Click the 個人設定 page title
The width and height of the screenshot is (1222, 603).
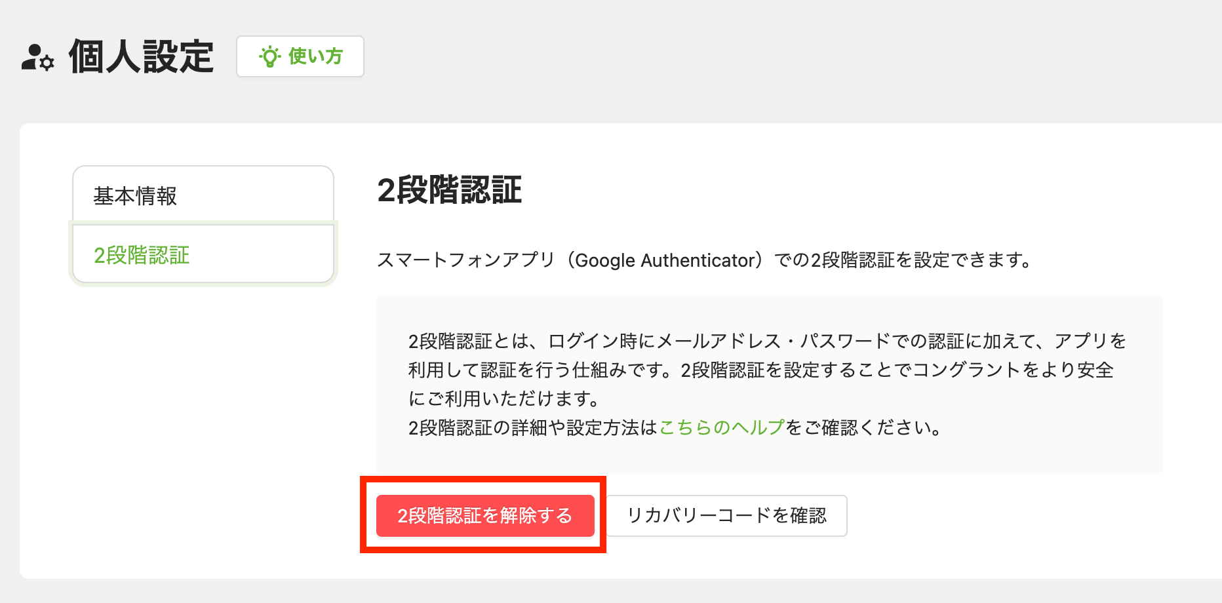(141, 57)
